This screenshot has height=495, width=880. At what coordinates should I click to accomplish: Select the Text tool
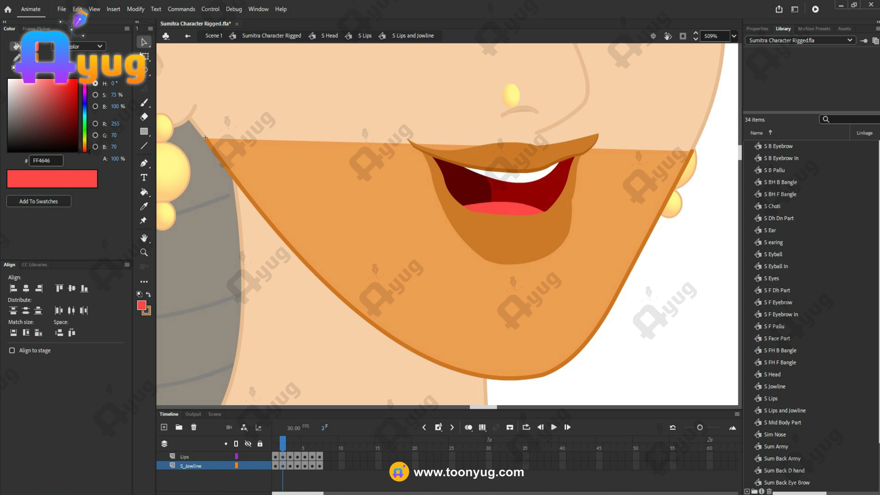144,177
